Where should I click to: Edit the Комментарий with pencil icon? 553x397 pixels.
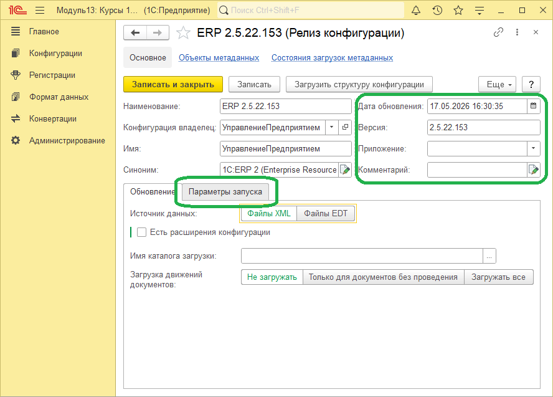[x=534, y=170]
